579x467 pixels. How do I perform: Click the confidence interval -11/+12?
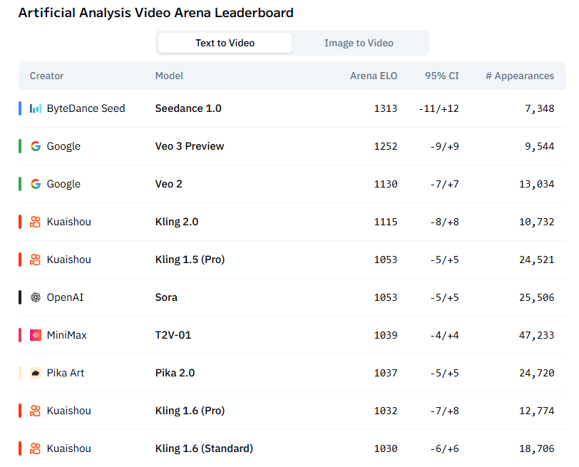tap(439, 108)
